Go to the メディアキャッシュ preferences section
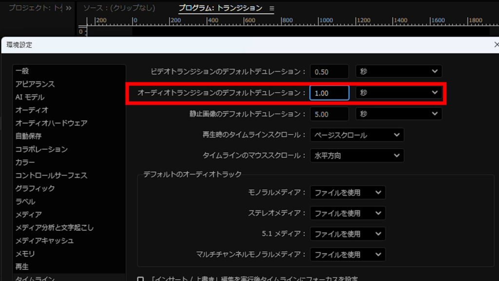 (x=44, y=241)
